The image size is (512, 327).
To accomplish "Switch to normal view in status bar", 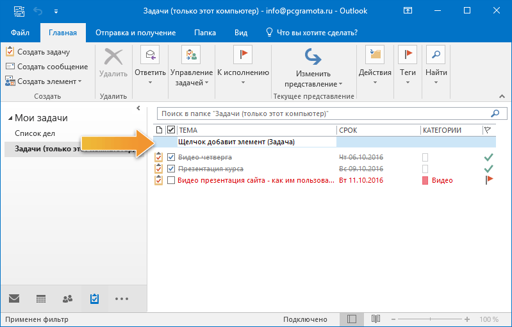I will click(352, 319).
